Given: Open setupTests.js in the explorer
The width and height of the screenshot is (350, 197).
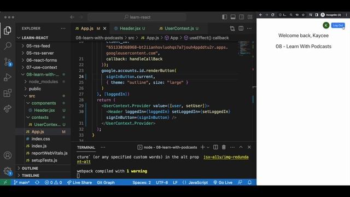Looking at the screenshot, I should (x=44, y=160).
